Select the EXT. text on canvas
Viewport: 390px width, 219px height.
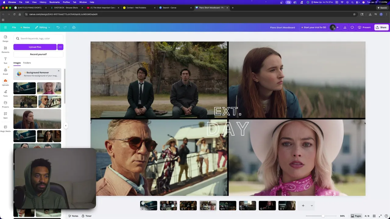coord(228,111)
